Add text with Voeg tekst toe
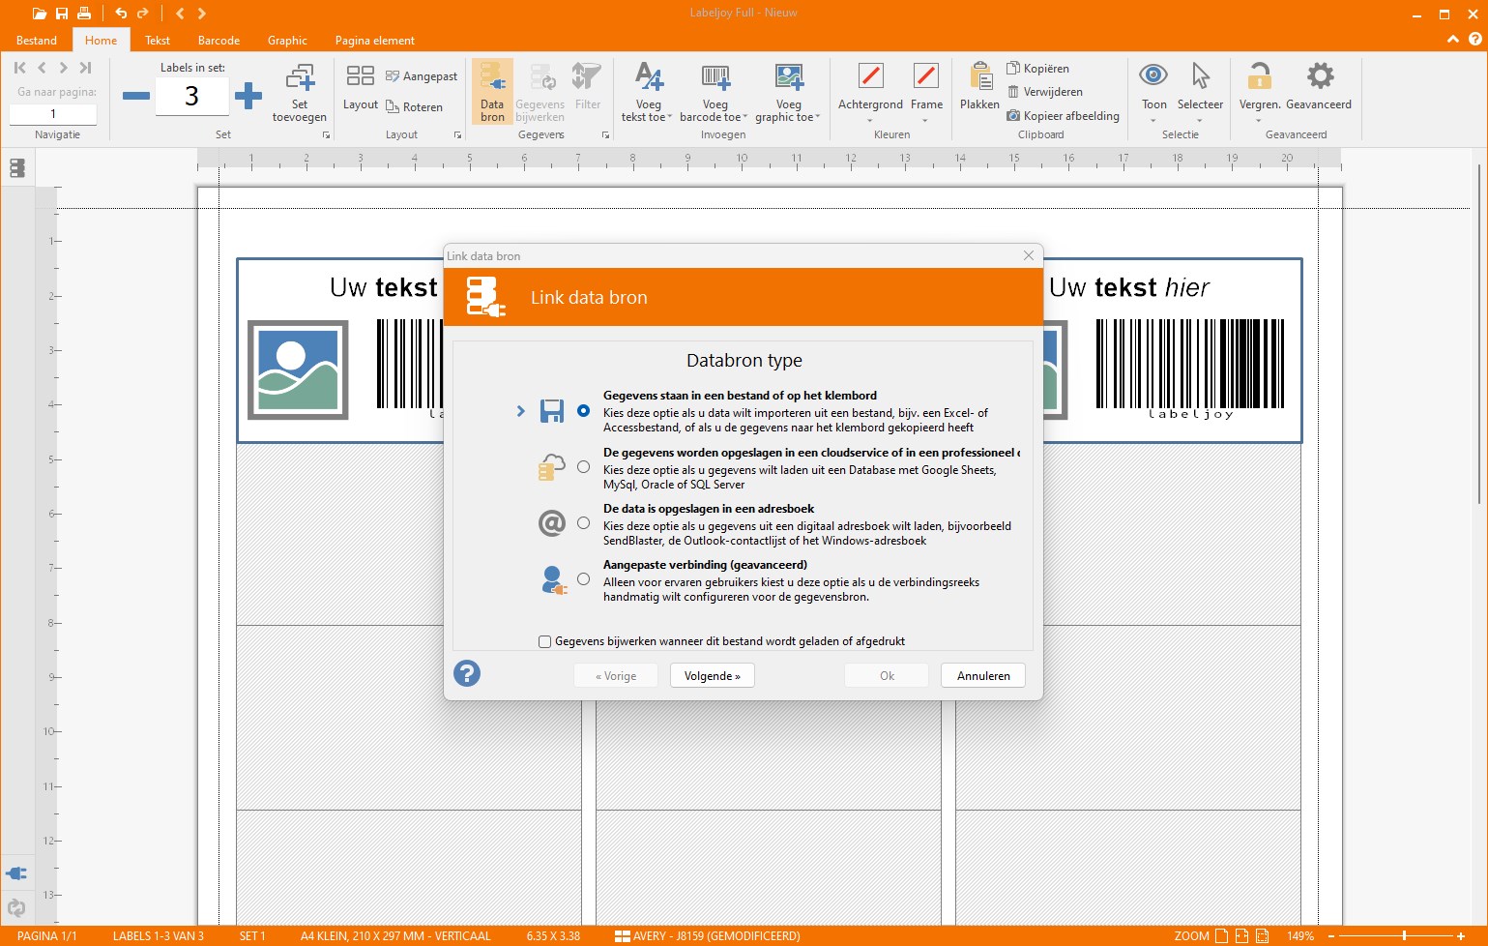Screen dimensions: 1488x946 (648, 93)
